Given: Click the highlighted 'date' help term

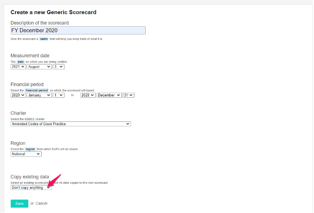Looking at the screenshot, I should pyautogui.click(x=21, y=62).
